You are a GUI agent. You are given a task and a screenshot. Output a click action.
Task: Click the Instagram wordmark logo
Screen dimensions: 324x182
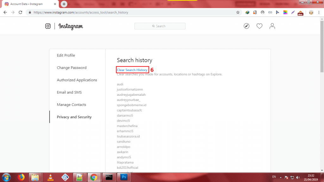click(71, 26)
